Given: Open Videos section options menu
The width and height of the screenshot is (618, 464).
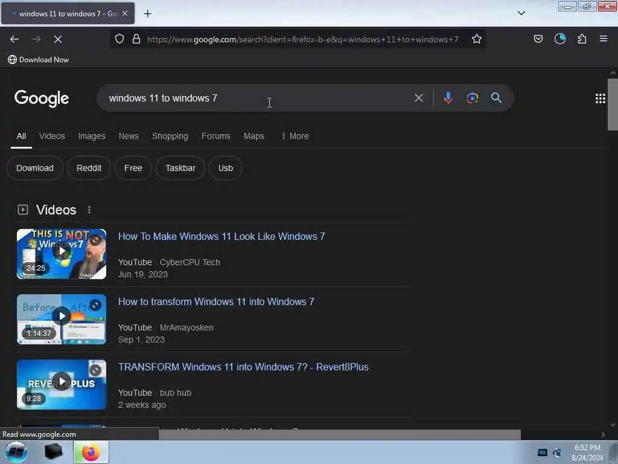Looking at the screenshot, I should coord(89,210).
